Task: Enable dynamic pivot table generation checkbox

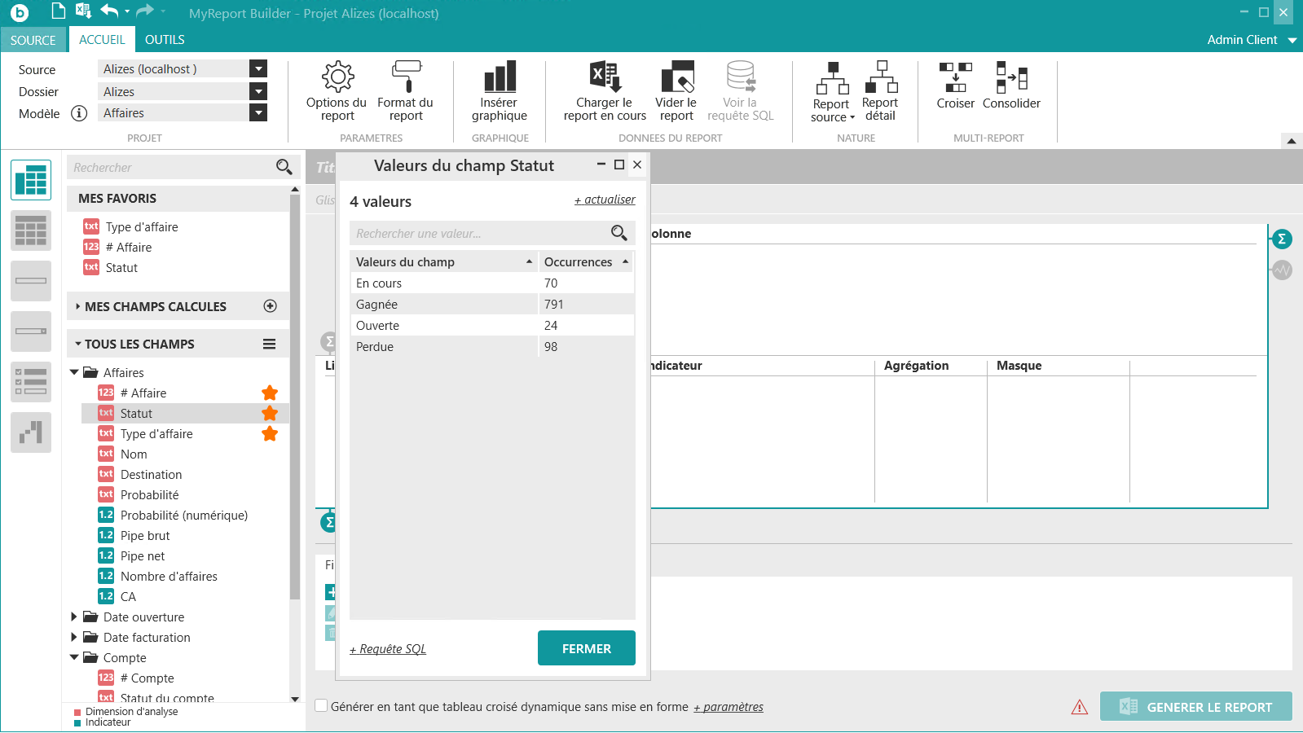Action: [x=322, y=706]
